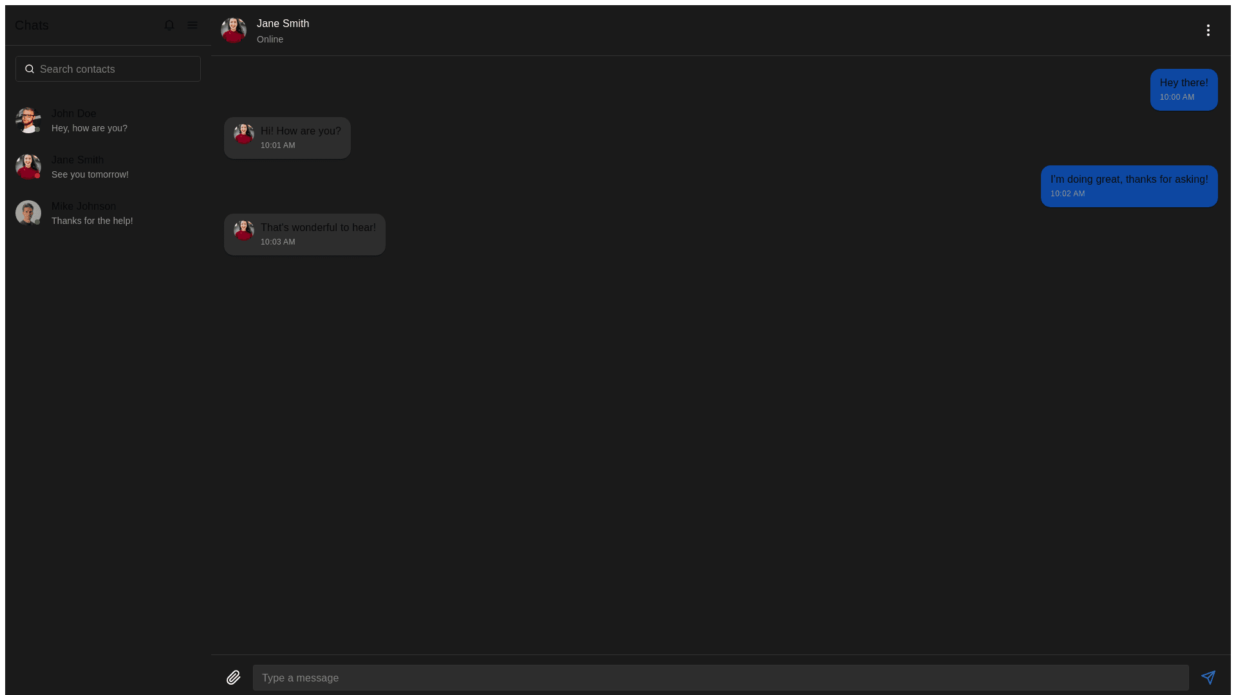Select the "Hey there!" message bubble
1236x695 pixels.
[1184, 89]
